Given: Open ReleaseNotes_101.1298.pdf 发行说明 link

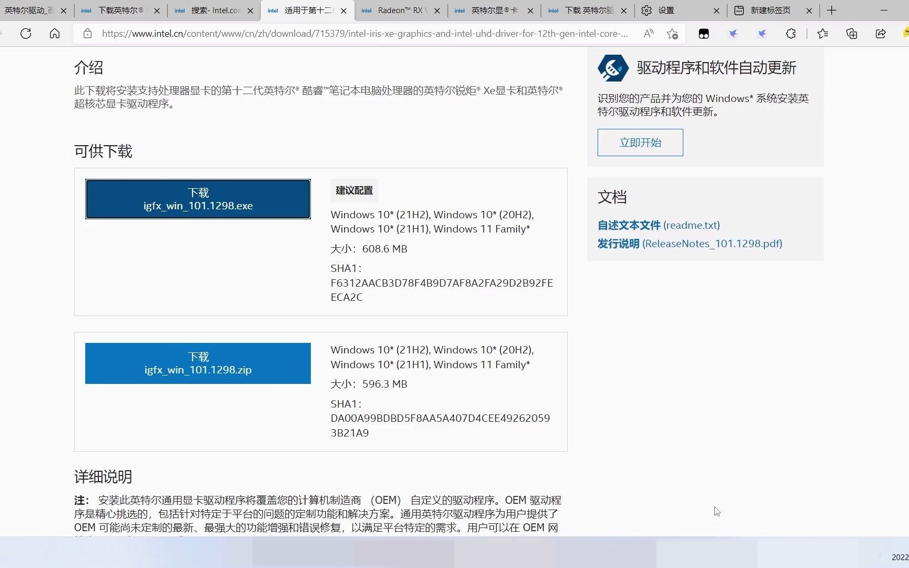Looking at the screenshot, I should click(x=690, y=244).
